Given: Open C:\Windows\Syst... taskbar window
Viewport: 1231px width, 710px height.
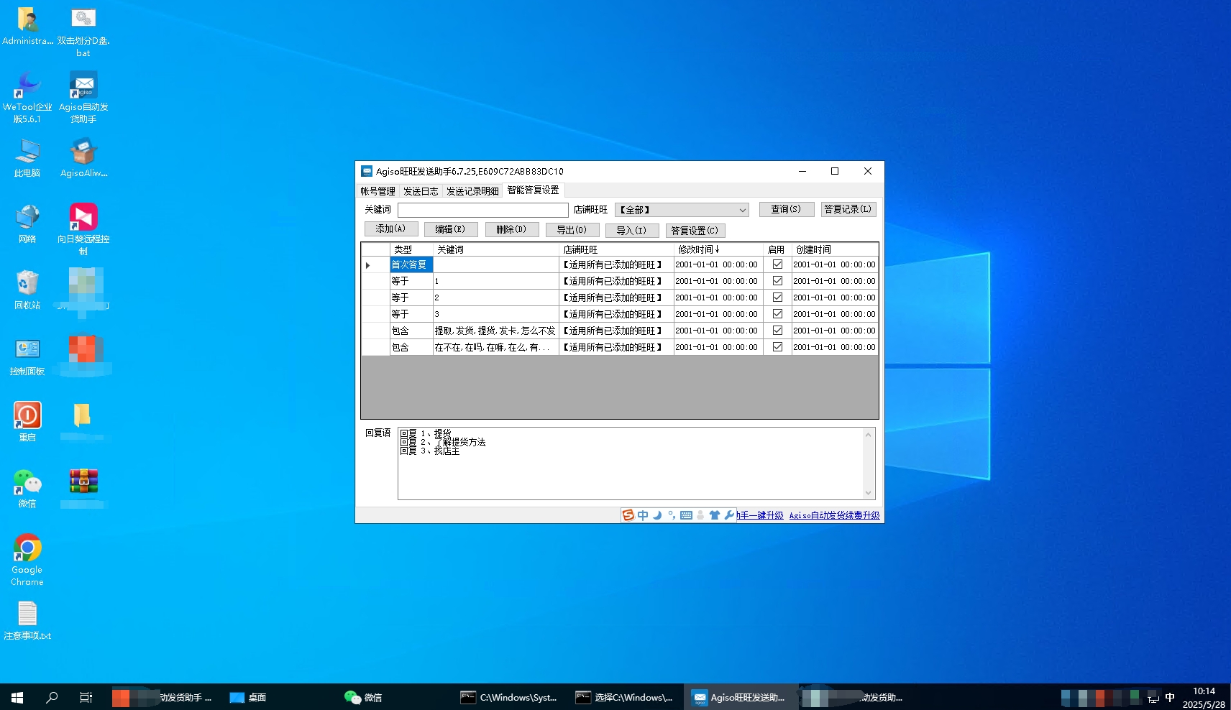Looking at the screenshot, I should (x=510, y=697).
